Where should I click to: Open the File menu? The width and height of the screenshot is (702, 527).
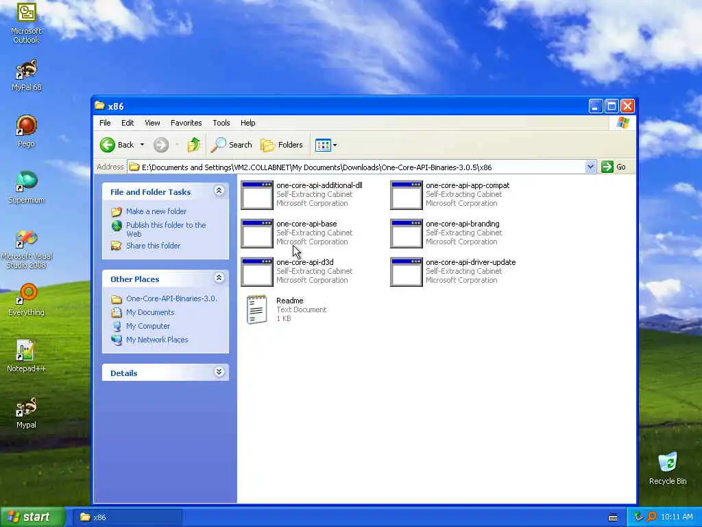[105, 123]
